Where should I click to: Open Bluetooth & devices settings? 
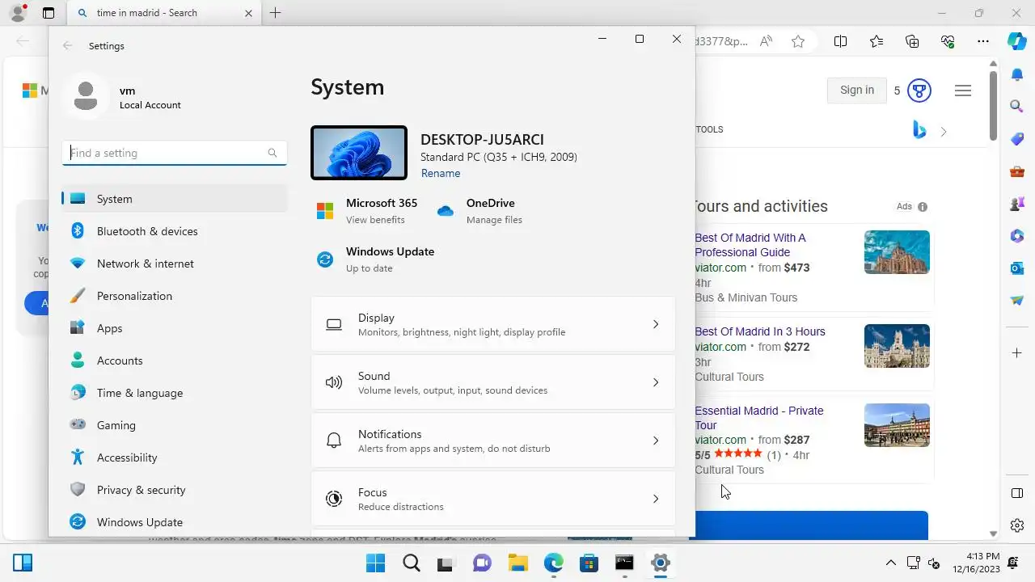[174, 231]
